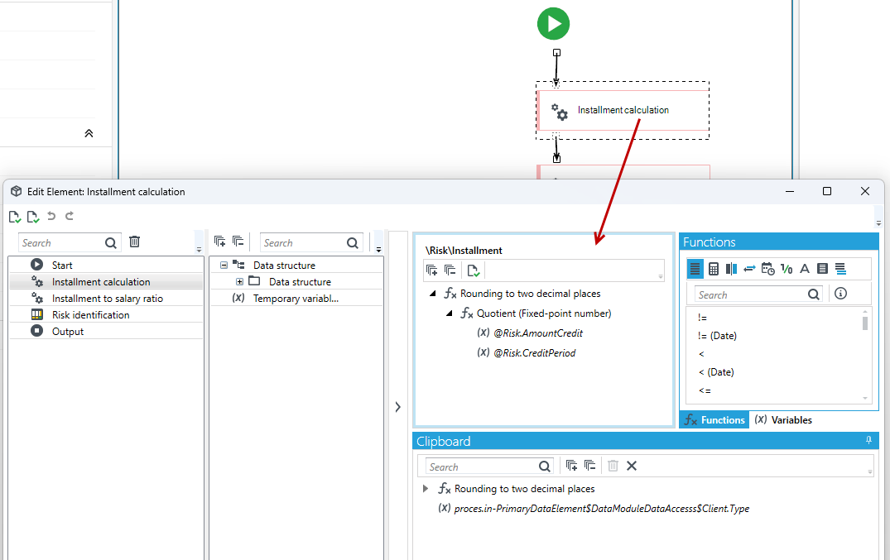Image resolution: width=890 pixels, height=560 pixels.
Task: Select the @Risk.AmountCredit variable
Action: [x=537, y=333]
